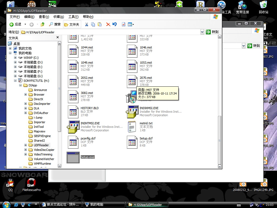This screenshot has width=277, height=208.
Task: Click the file list vertical scrollbar thumb
Action: (220, 140)
